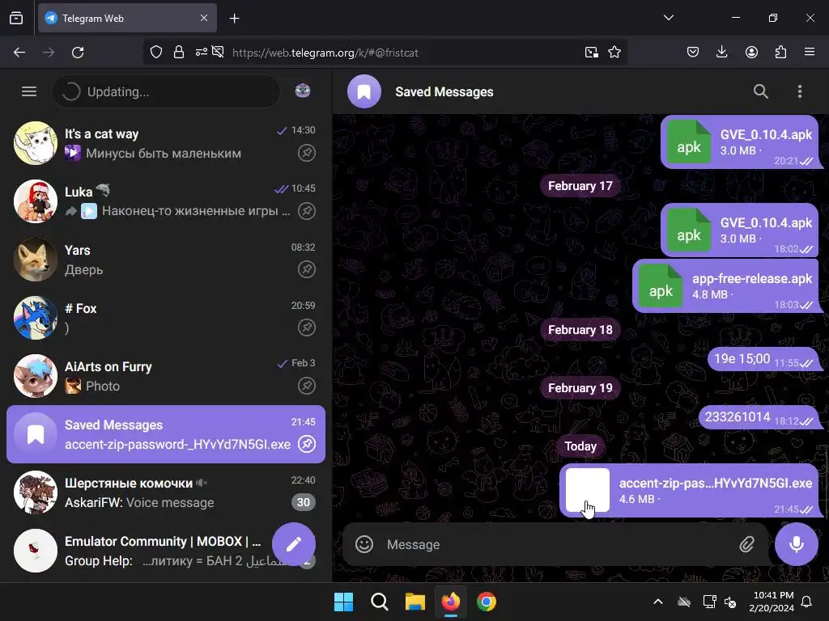
Task: Open the profile avatar beside the search bar
Action: click(303, 91)
